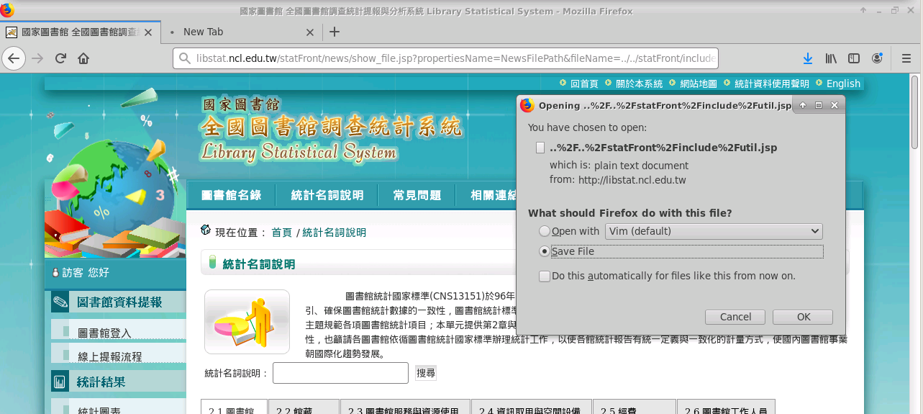Click the 首頁 breadcrumb link

[x=281, y=232]
